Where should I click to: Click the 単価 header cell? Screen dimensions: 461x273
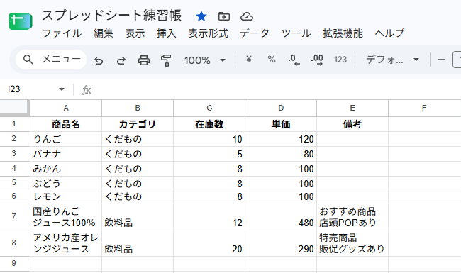(281, 124)
